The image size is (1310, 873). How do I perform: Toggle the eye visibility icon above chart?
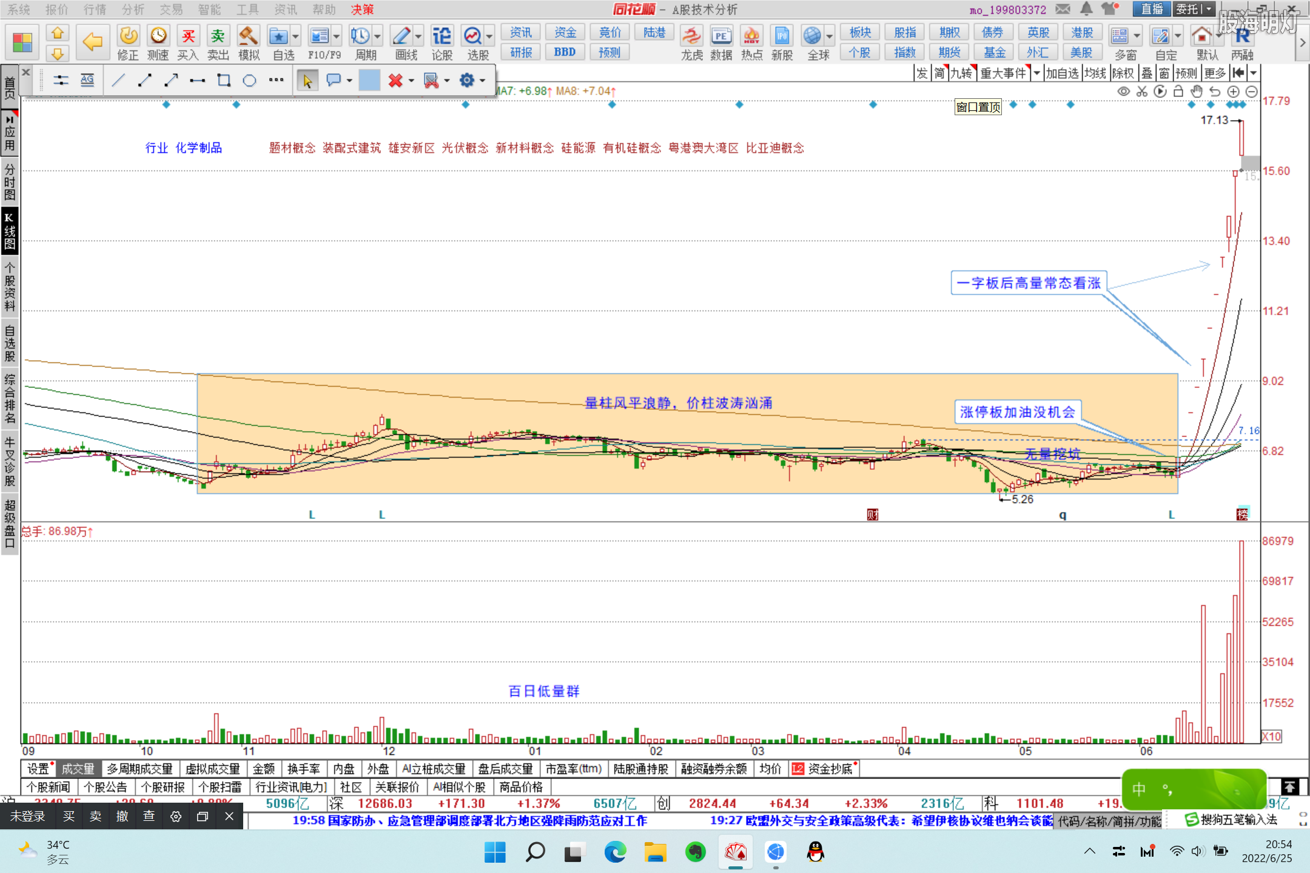coord(1124,92)
